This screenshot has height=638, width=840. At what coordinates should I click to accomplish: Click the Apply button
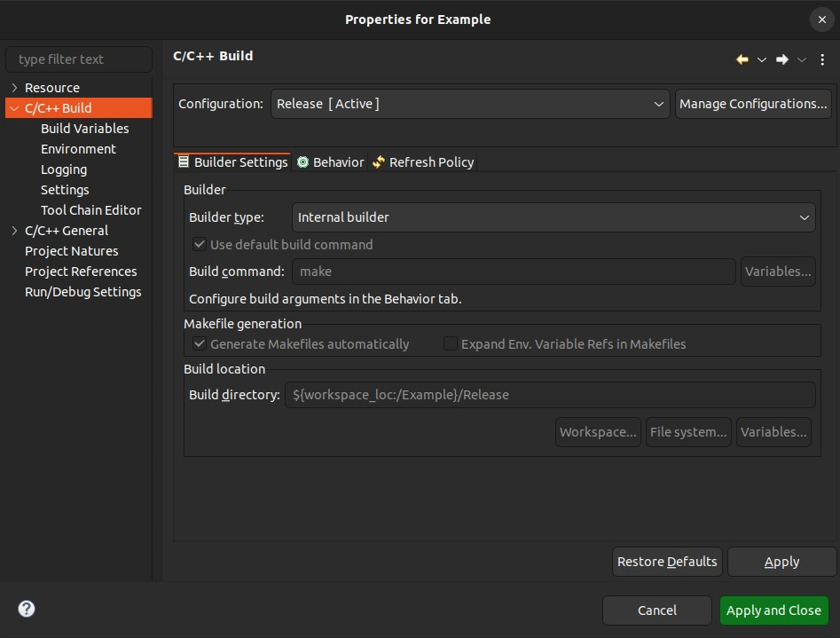[781, 562]
